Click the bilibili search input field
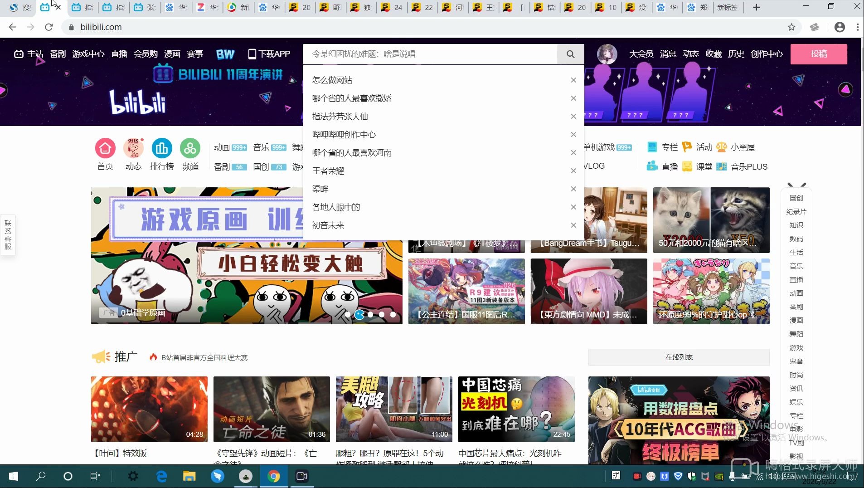 click(x=430, y=54)
